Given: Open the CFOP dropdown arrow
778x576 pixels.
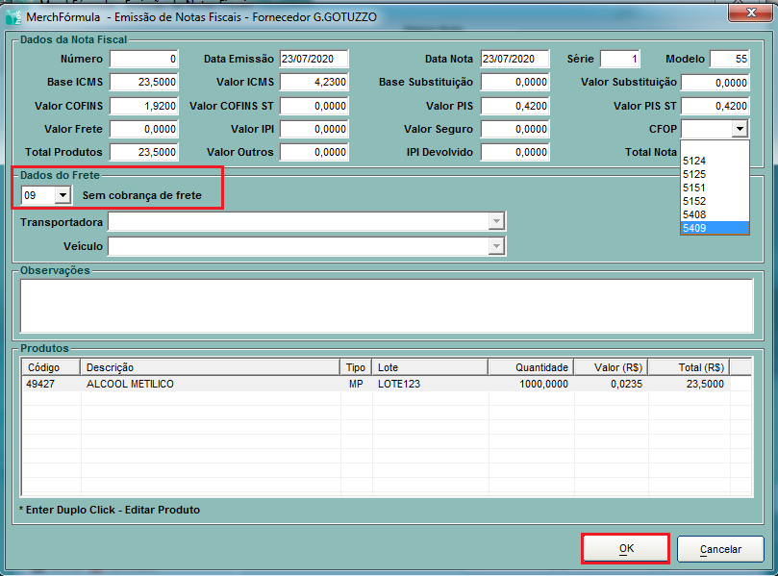Looking at the screenshot, I should click(739, 129).
